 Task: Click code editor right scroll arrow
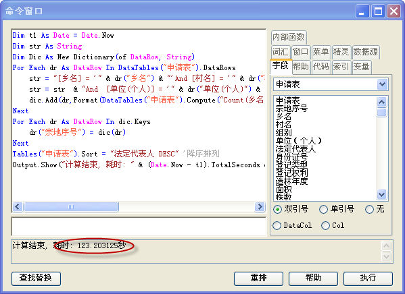click(260, 206)
